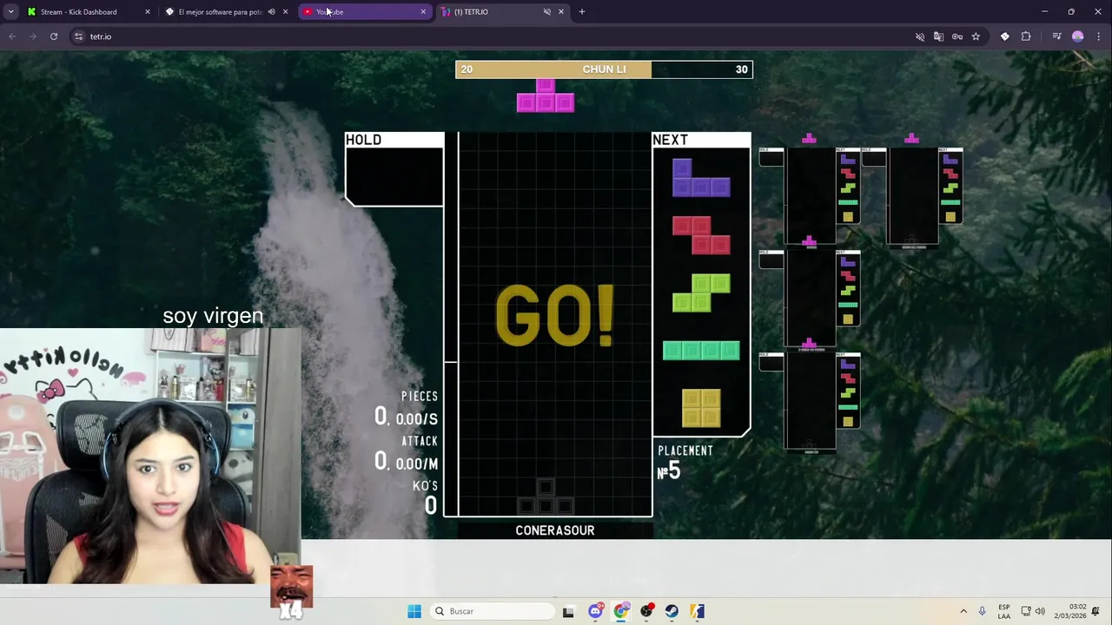Screen dimensions: 1112x625
Task: Click the streamer webcam overlay
Action: click(x=150, y=456)
